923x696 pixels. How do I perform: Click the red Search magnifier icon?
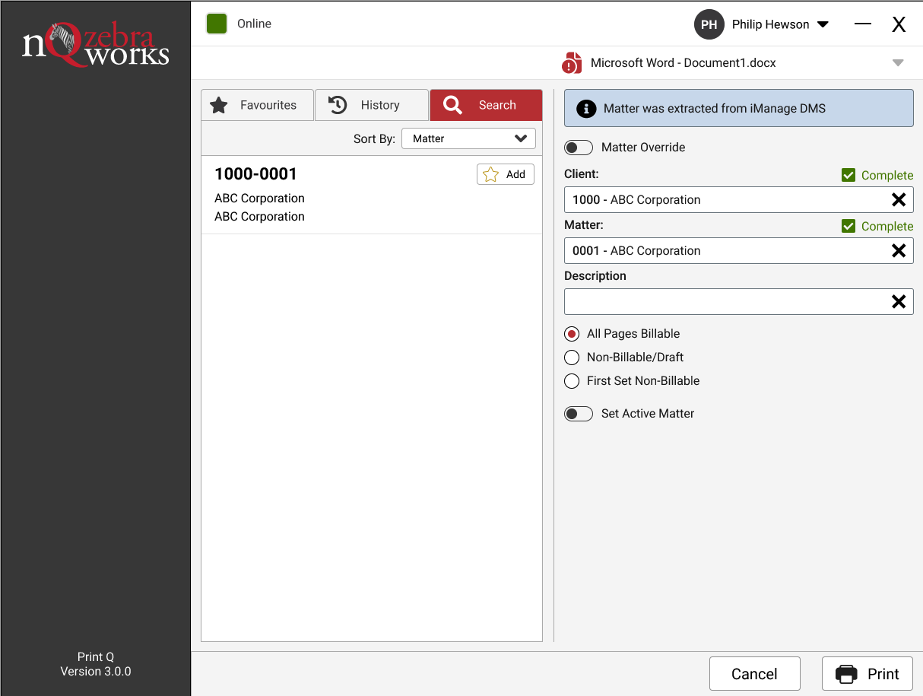coord(453,105)
